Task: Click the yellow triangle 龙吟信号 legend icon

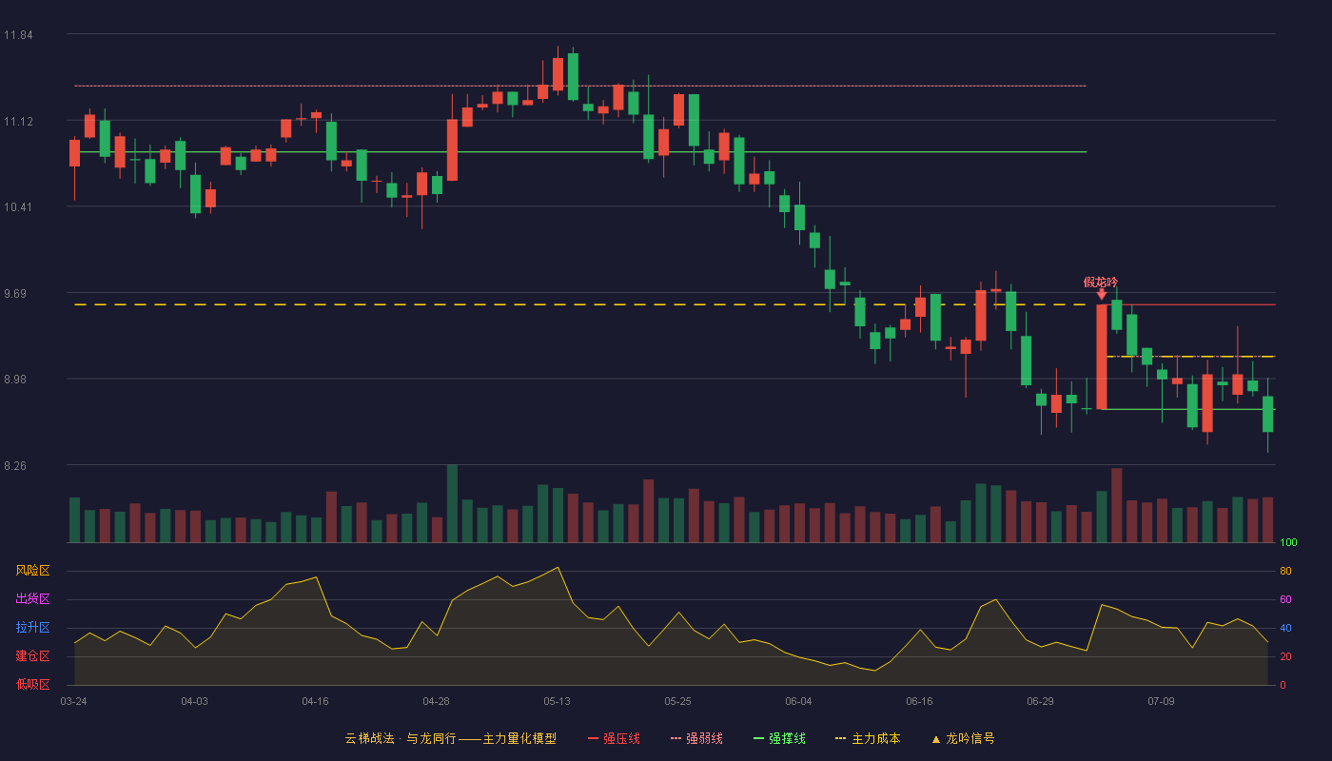Action: pyautogui.click(x=935, y=738)
